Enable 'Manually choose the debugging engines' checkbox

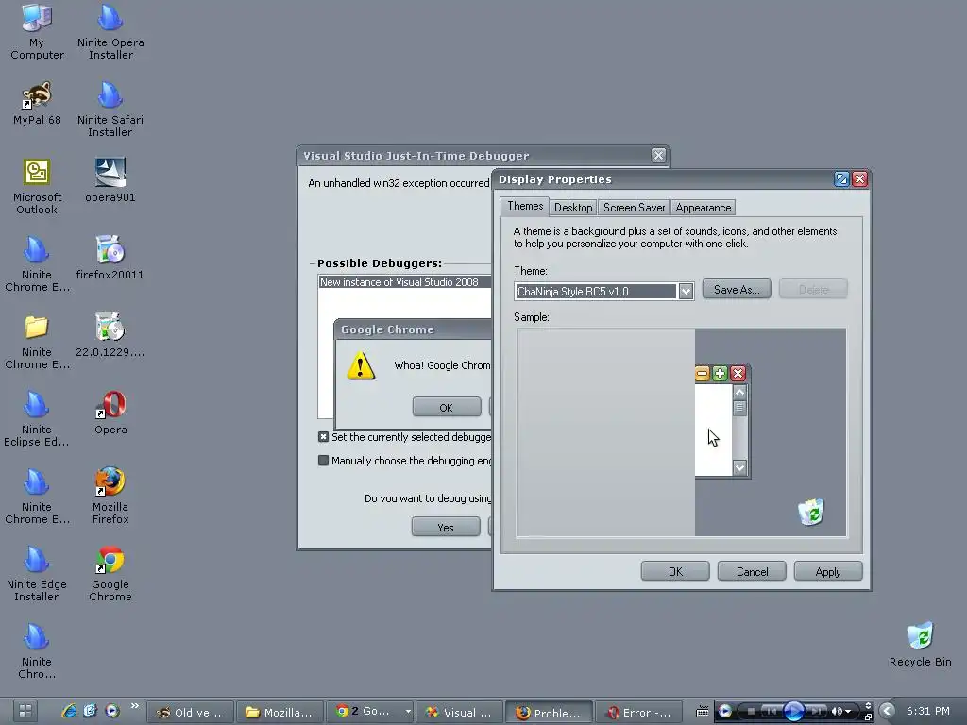click(323, 460)
